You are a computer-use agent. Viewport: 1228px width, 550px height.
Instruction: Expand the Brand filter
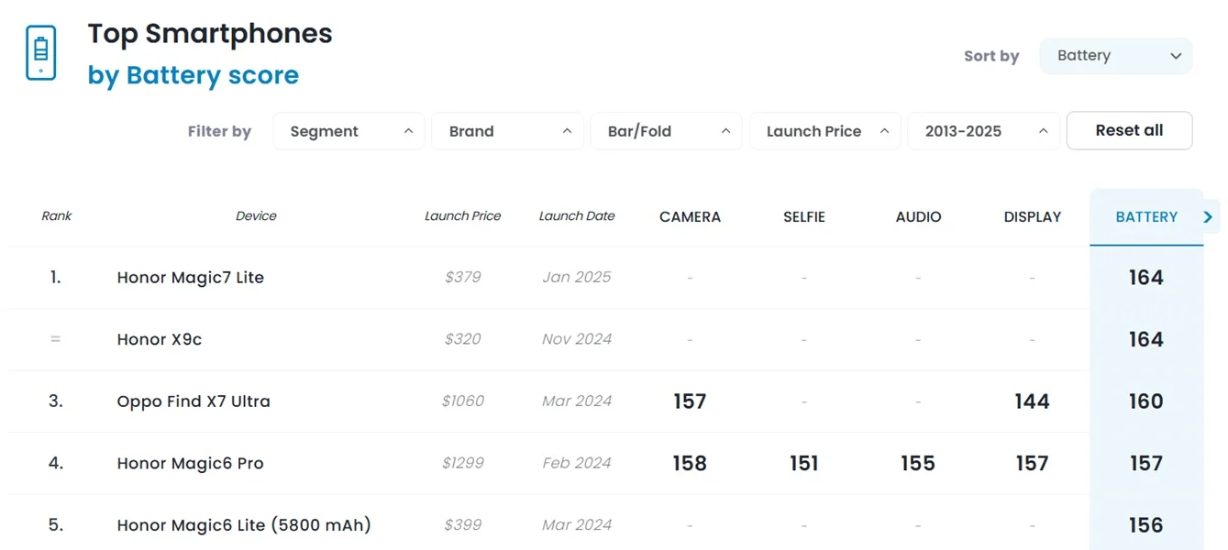coord(507,130)
